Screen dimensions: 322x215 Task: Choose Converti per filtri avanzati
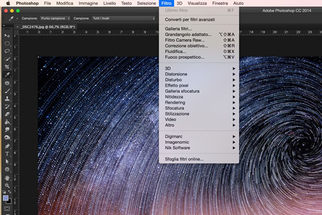pos(199,19)
